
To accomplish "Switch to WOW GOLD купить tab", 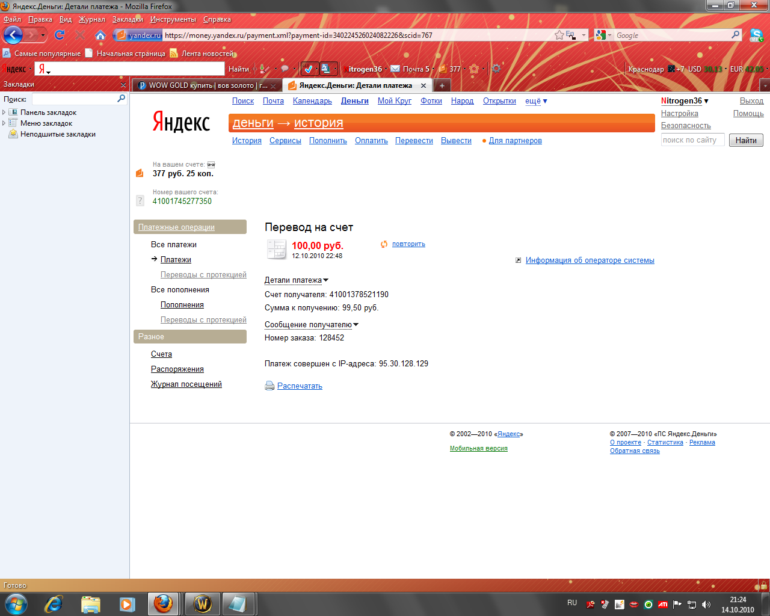I will click(206, 85).
